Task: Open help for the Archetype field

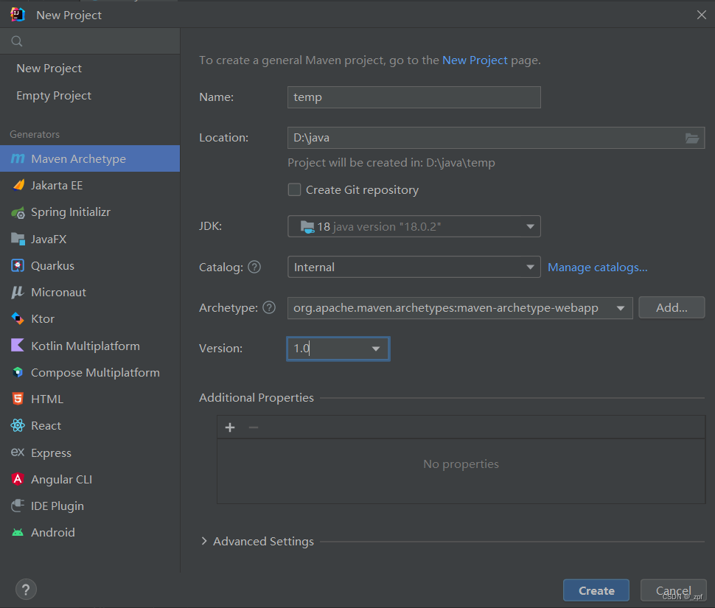Action: (269, 307)
